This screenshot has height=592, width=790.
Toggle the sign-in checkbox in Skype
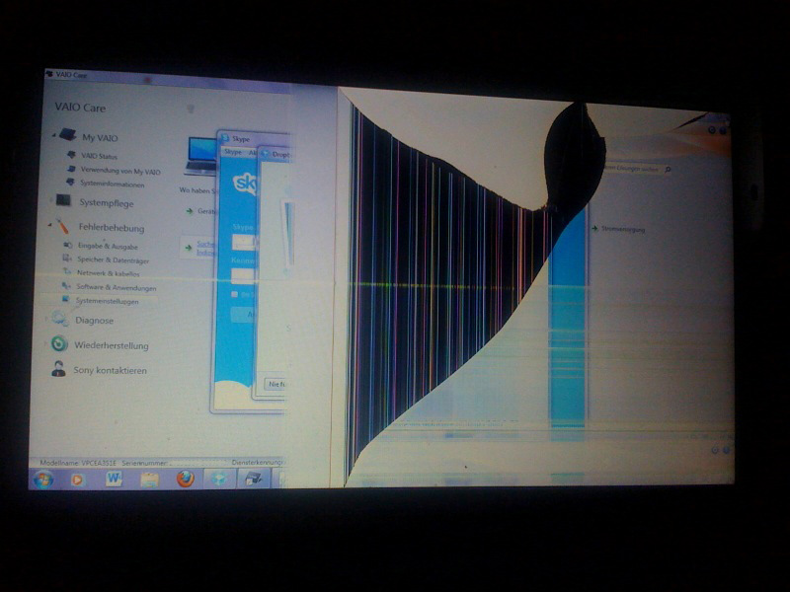pos(234,294)
